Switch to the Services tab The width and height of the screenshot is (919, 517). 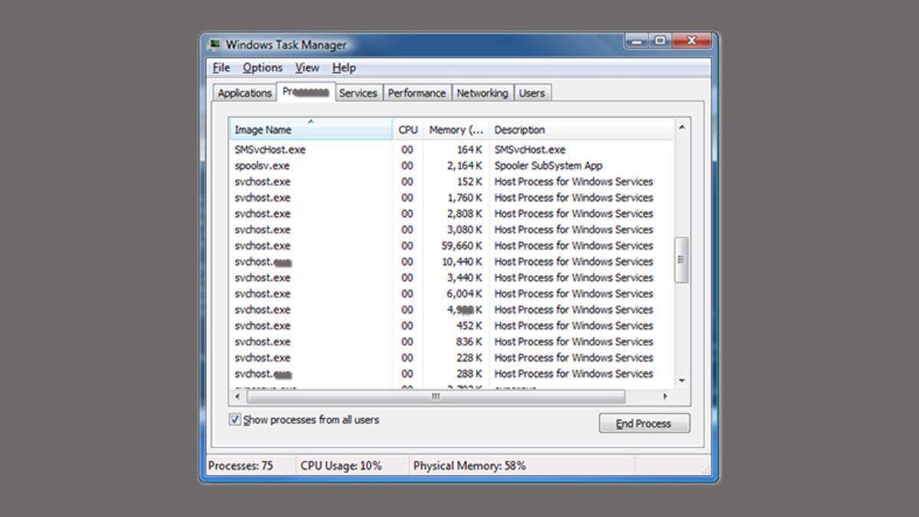point(358,92)
